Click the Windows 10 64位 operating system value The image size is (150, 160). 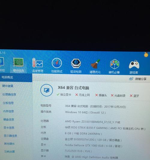point(85,112)
